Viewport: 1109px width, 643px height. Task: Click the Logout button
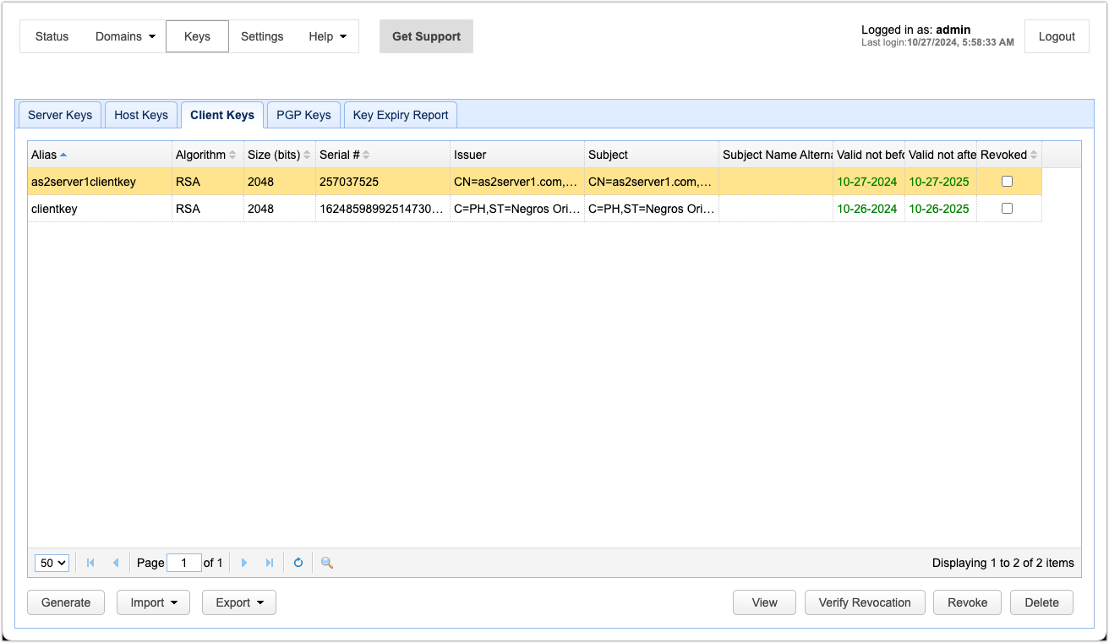[x=1057, y=36]
